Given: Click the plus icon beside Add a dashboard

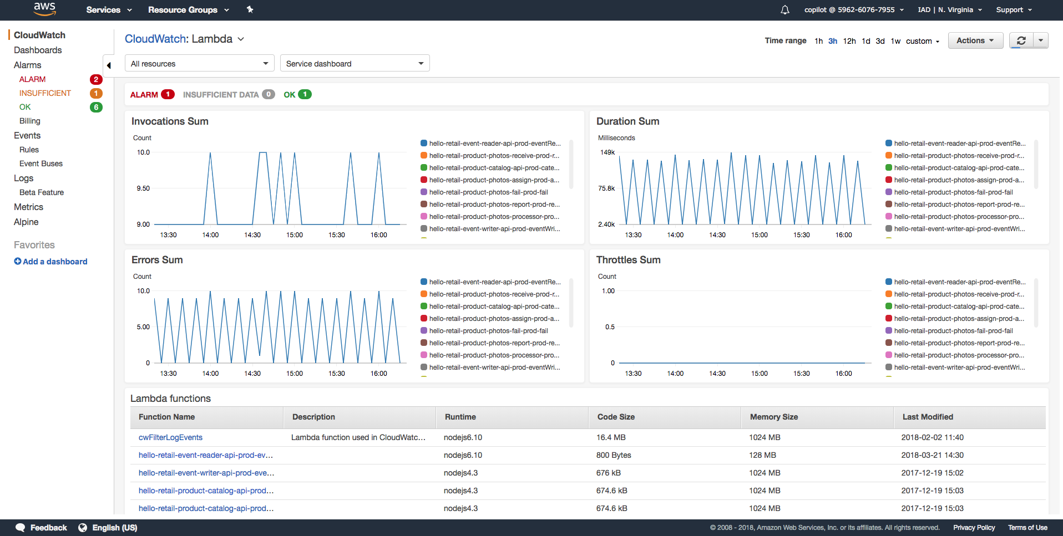Looking at the screenshot, I should click(x=18, y=262).
